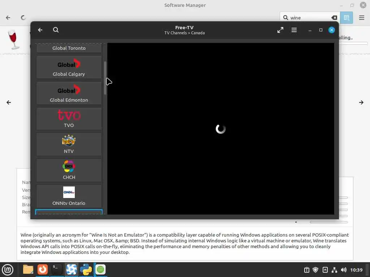
Task: Go back in Free-TV window
Action: [40, 30]
